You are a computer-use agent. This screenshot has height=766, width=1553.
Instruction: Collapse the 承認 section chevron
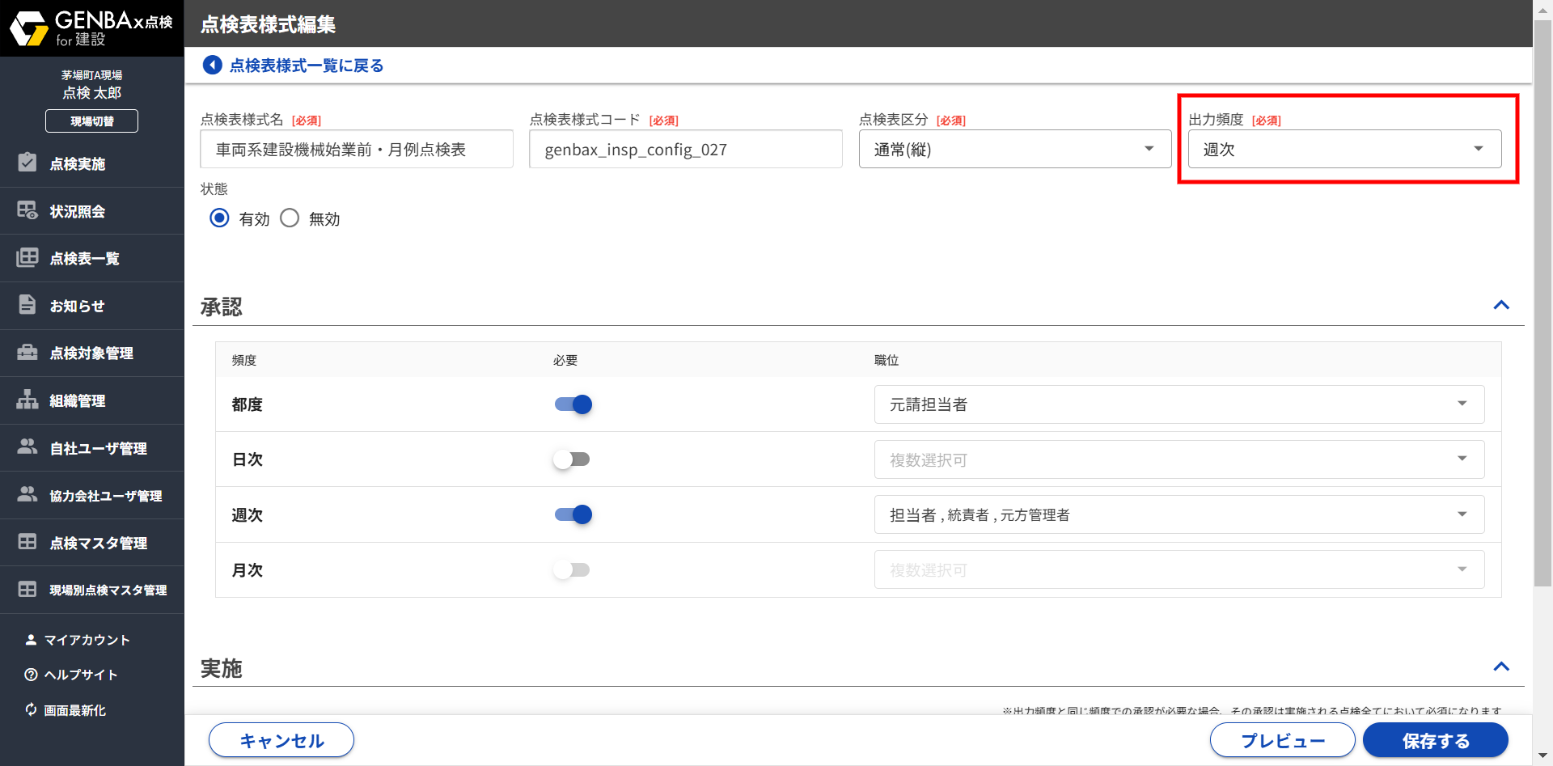click(1500, 306)
